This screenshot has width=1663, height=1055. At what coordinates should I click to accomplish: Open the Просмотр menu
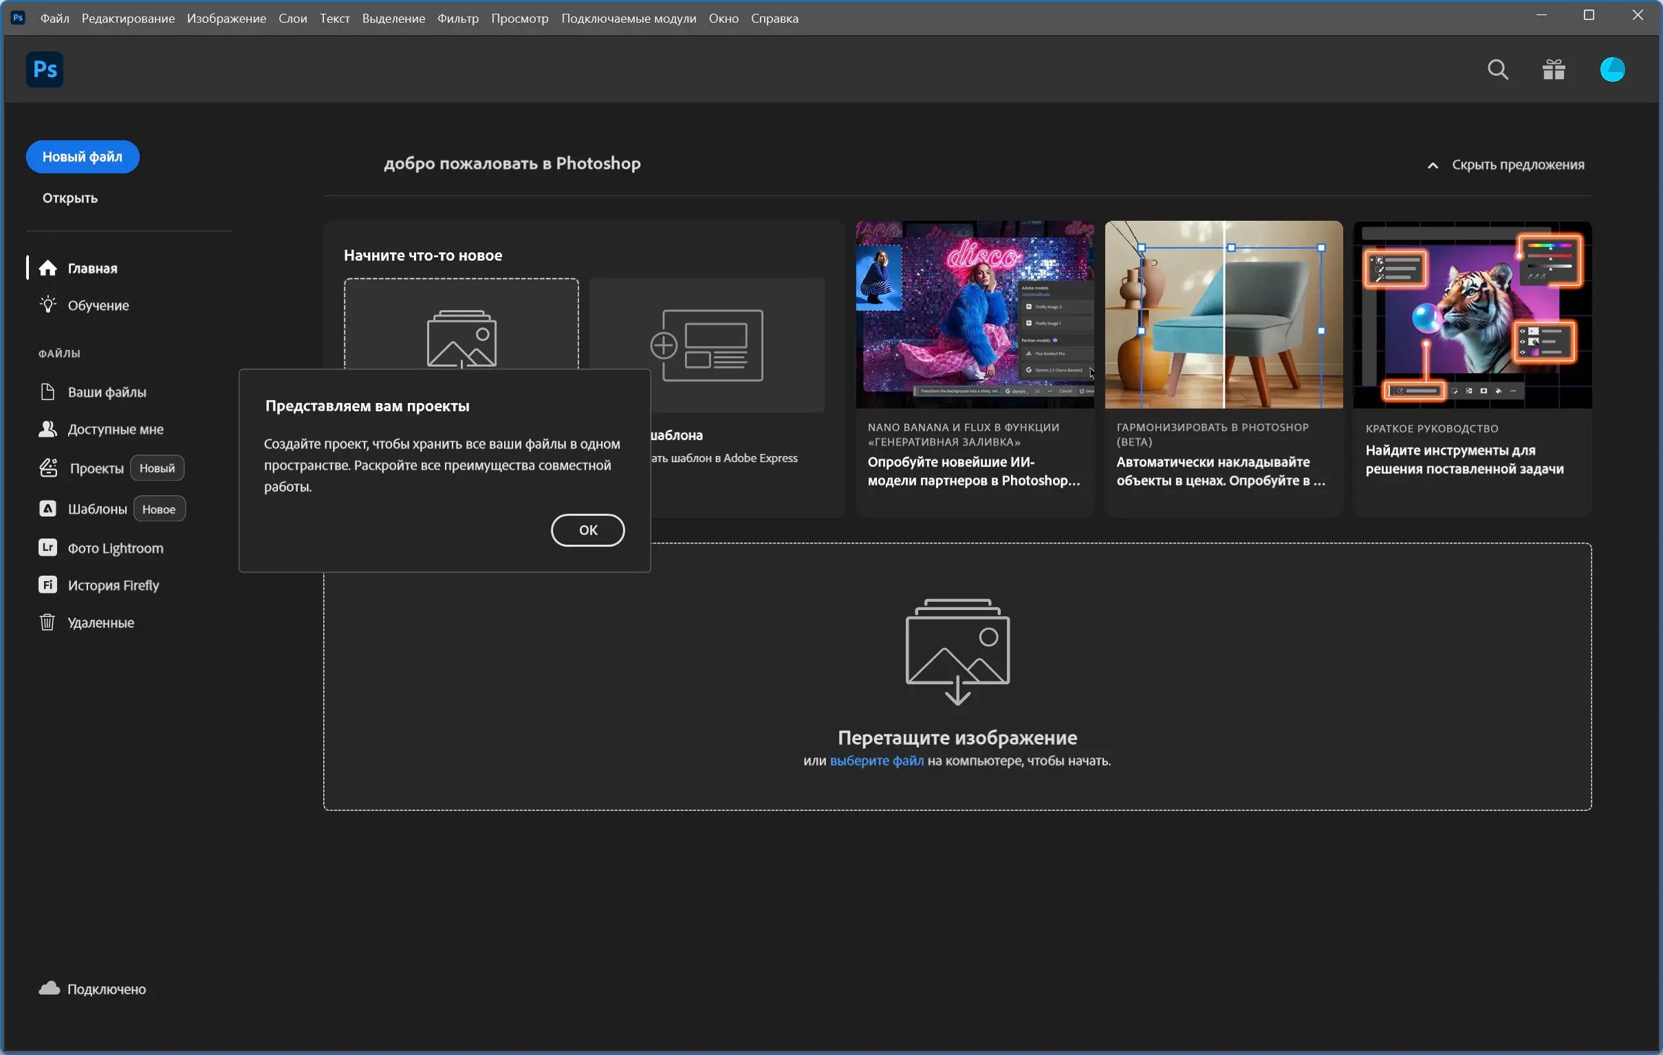(520, 19)
